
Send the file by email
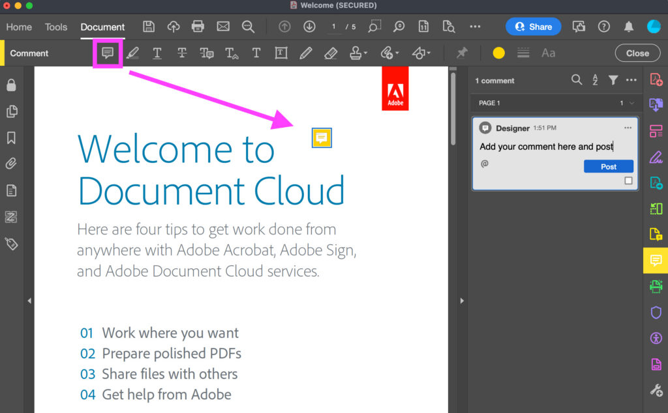(223, 26)
